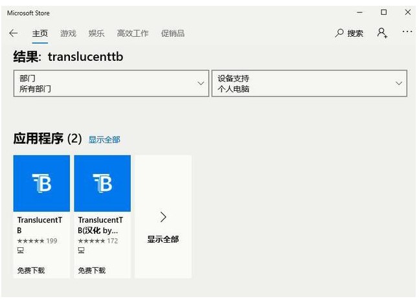The height and width of the screenshot is (301, 419).
Task: Go to the 高效工作 tab
Action: [x=132, y=34]
